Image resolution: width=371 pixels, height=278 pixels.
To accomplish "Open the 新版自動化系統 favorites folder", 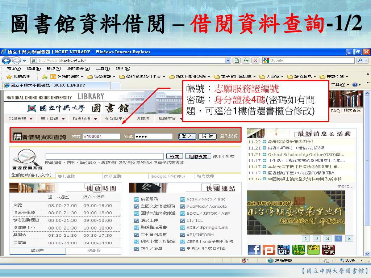I will click(x=189, y=77).
